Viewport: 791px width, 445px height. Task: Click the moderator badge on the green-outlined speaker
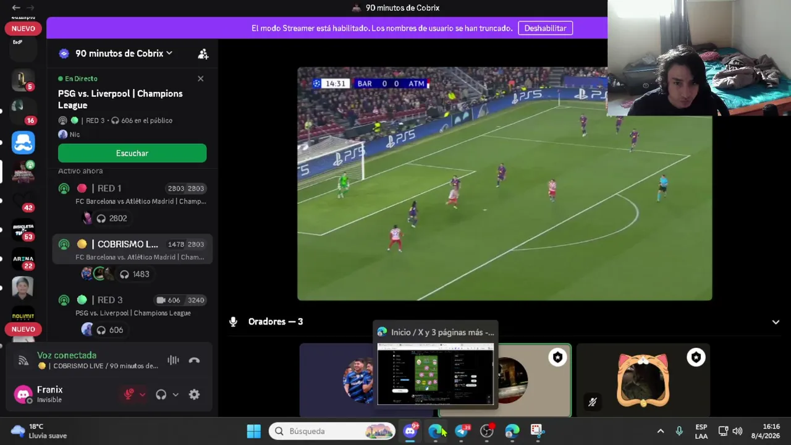(557, 357)
